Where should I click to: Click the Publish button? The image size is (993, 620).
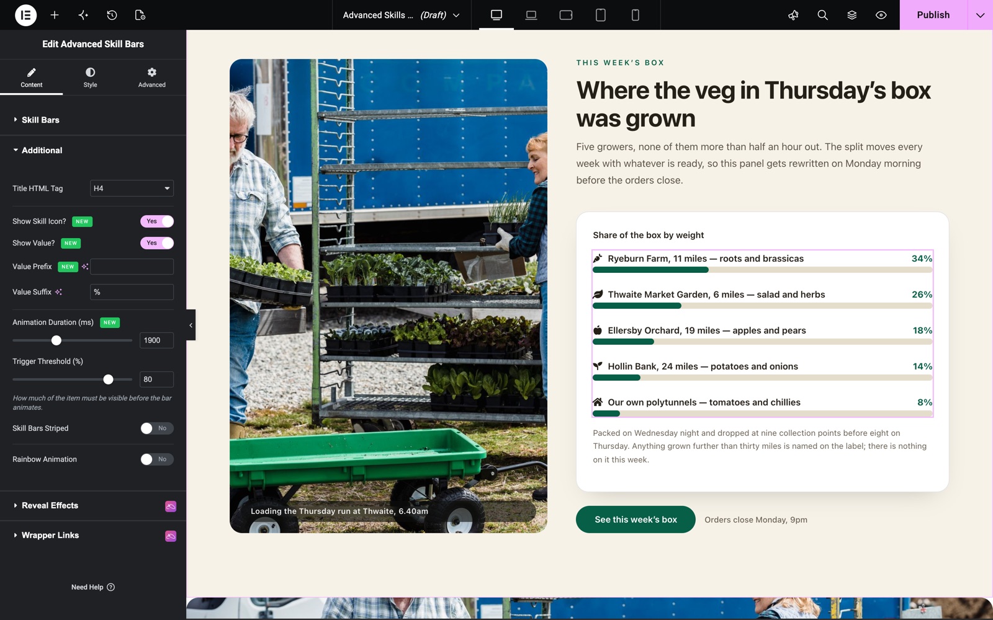pos(933,15)
